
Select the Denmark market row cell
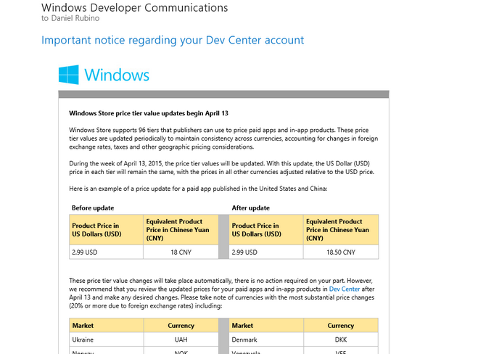266,339
